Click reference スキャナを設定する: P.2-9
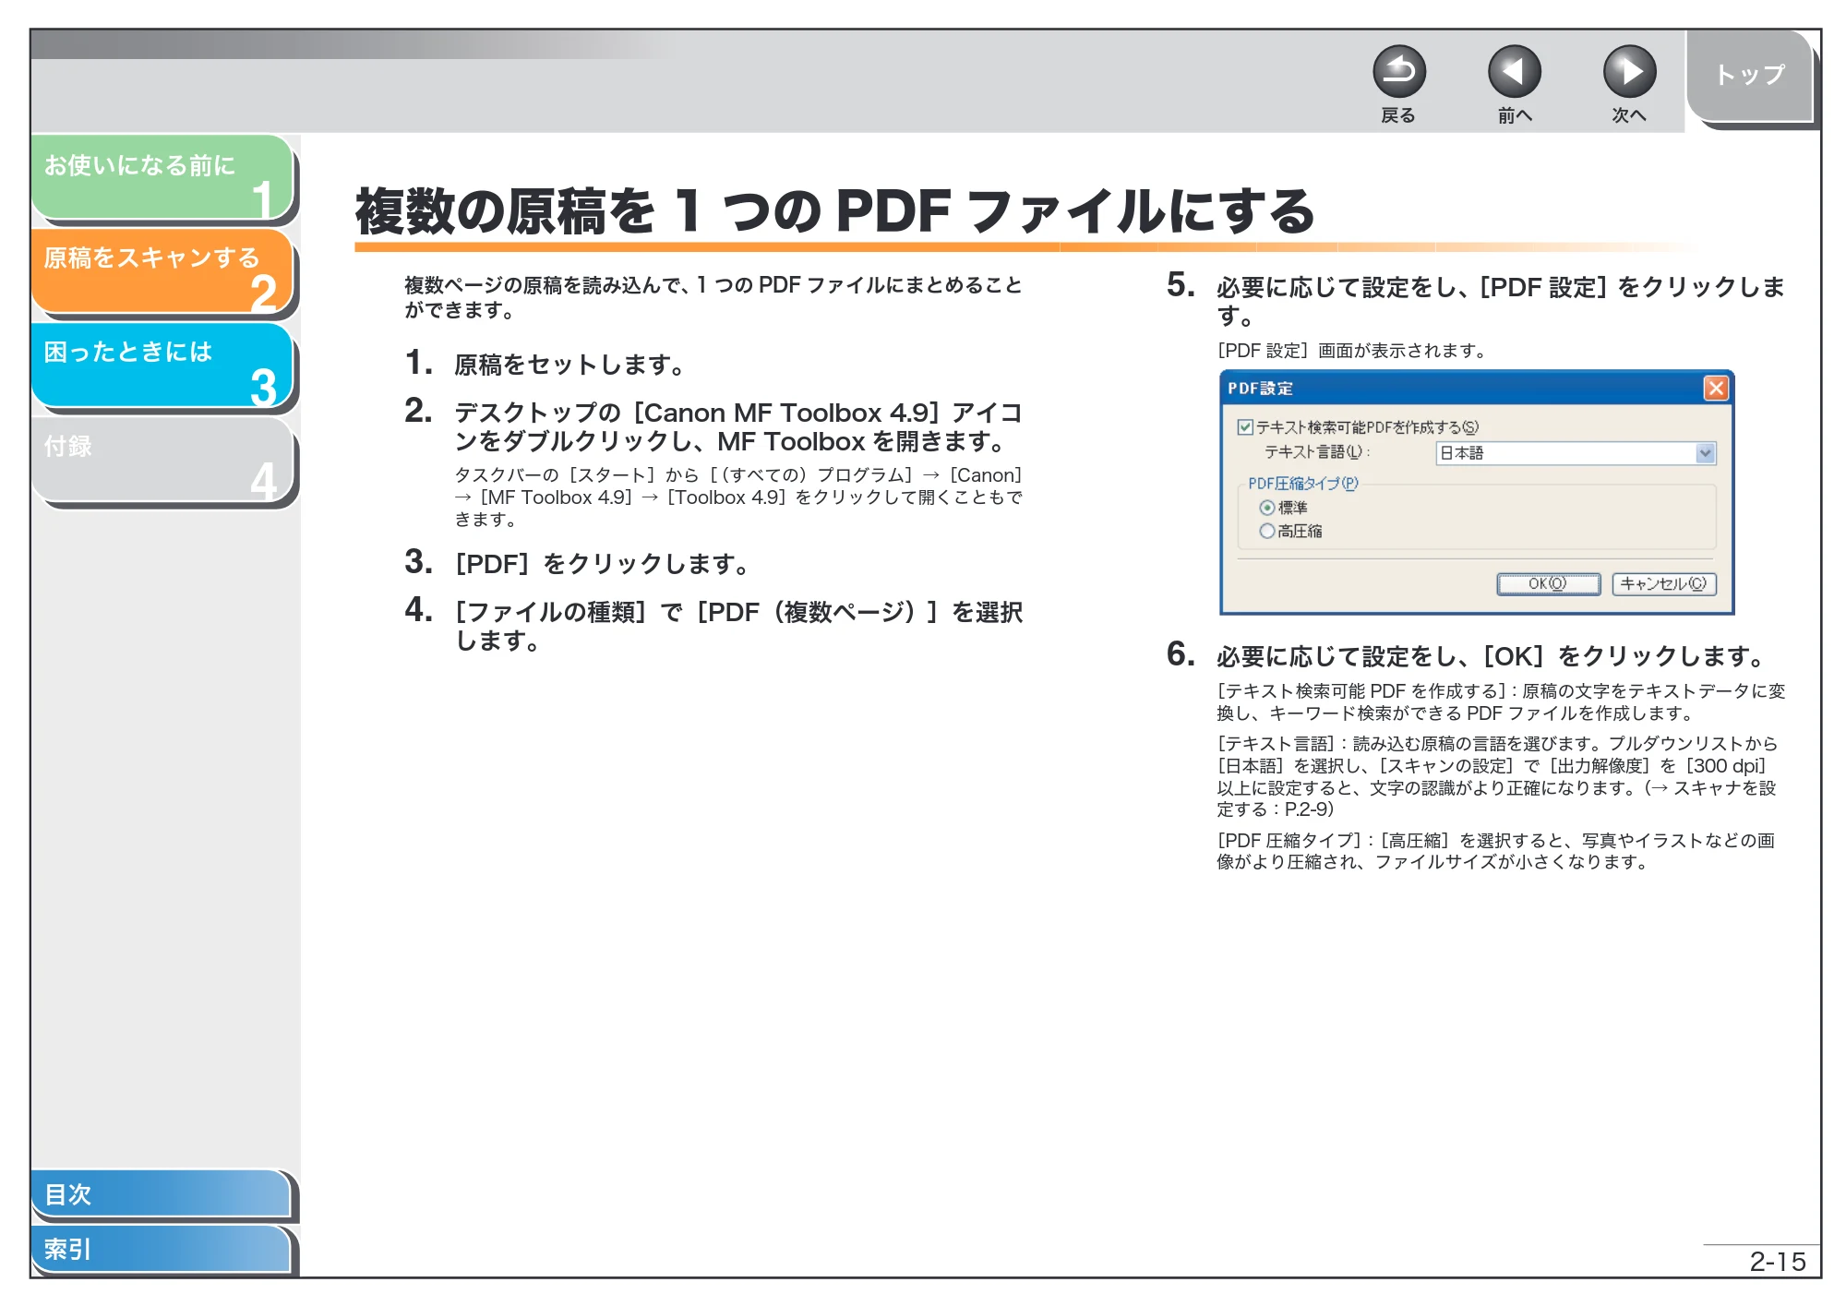This screenshot has width=1846, height=1306. click(x=1495, y=799)
